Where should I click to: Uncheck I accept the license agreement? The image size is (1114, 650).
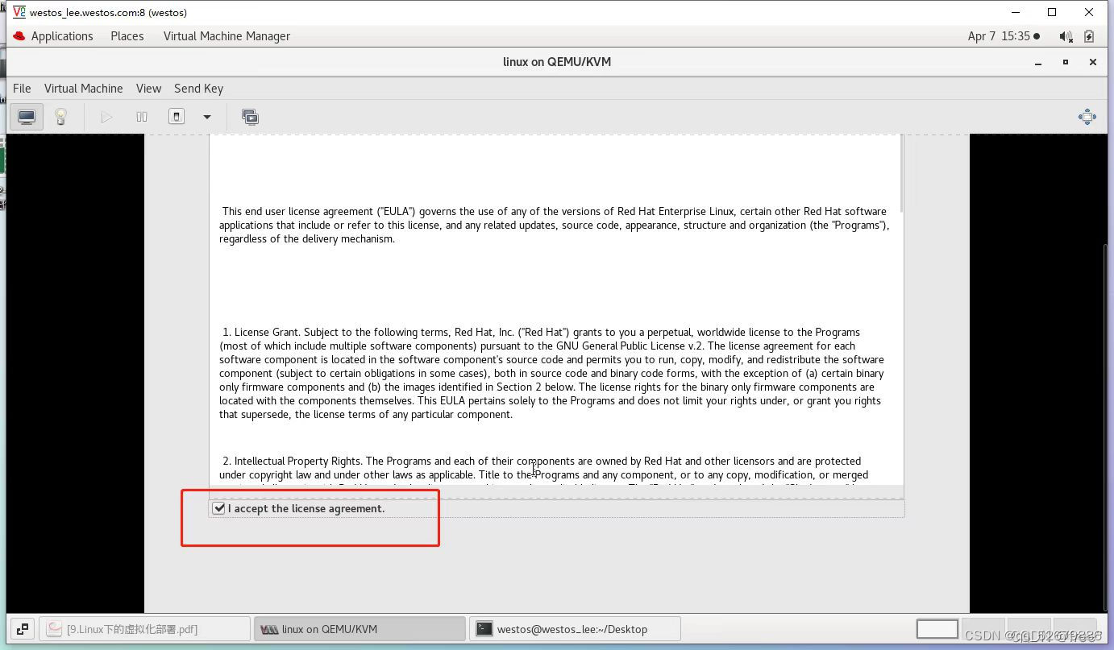pos(218,508)
